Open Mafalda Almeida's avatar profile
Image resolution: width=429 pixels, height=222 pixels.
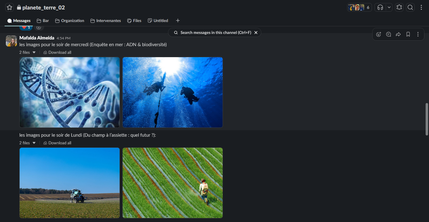(x=11, y=41)
